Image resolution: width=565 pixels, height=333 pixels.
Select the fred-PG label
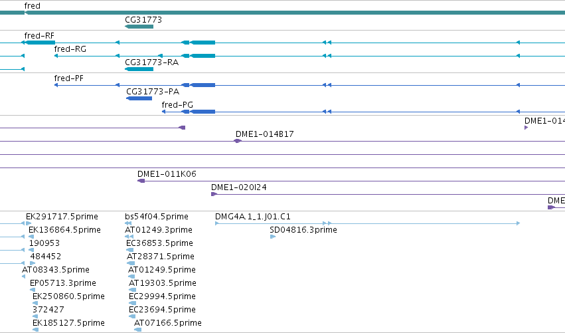(x=177, y=105)
